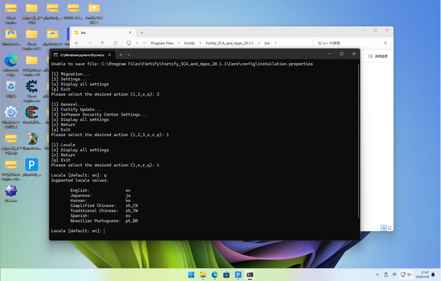The height and width of the screenshot is (281, 441).
Task: Refresh the bin folder in Explorer
Action: coord(115,43)
